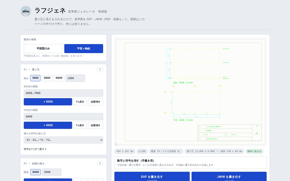Clear all Y direction intervals with 全部消す

pos(96,125)
